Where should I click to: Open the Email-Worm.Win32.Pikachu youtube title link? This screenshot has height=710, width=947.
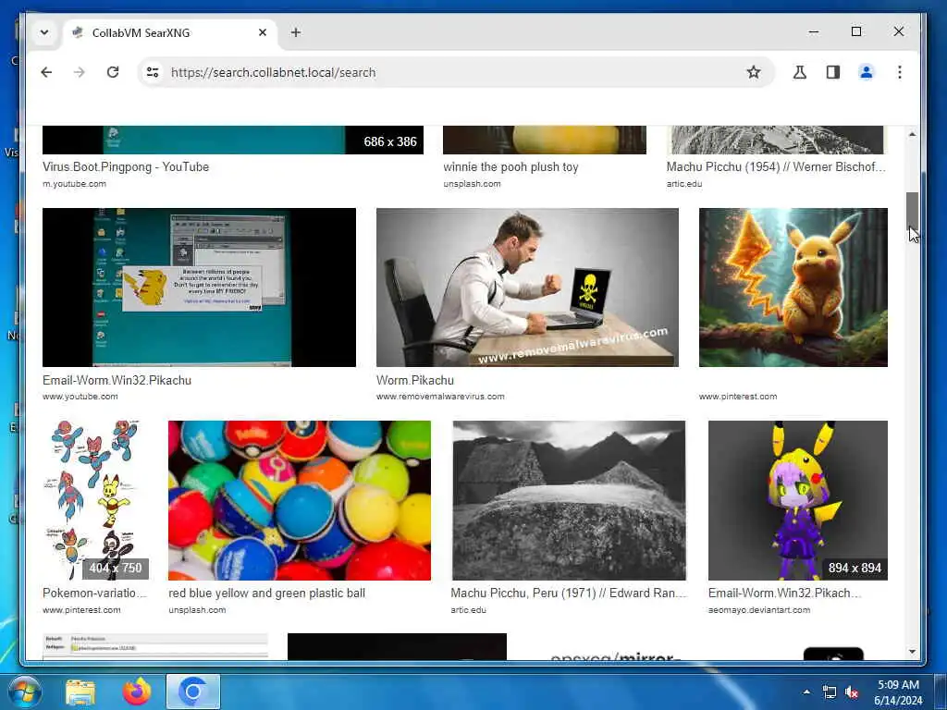117,380
